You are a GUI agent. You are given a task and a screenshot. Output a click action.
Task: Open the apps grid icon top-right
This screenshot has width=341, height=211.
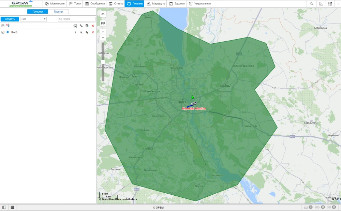[330, 3]
